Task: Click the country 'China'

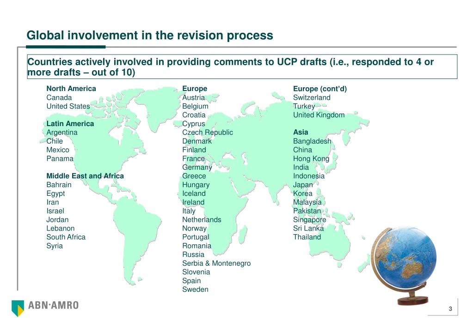Action: click(302, 150)
